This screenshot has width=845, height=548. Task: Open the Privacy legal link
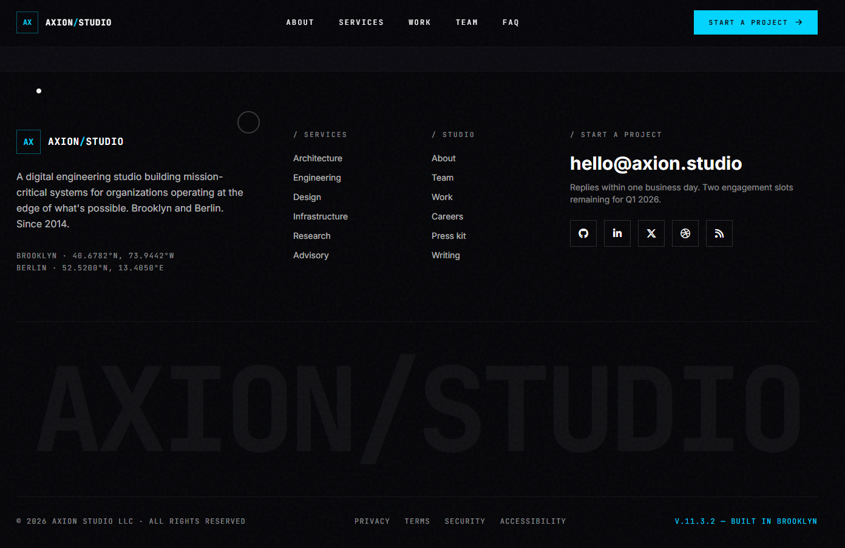click(372, 521)
